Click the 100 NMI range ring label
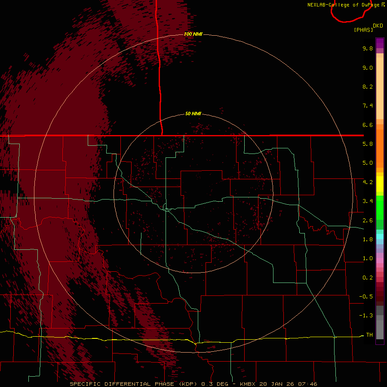387x387 pixels. point(193,34)
